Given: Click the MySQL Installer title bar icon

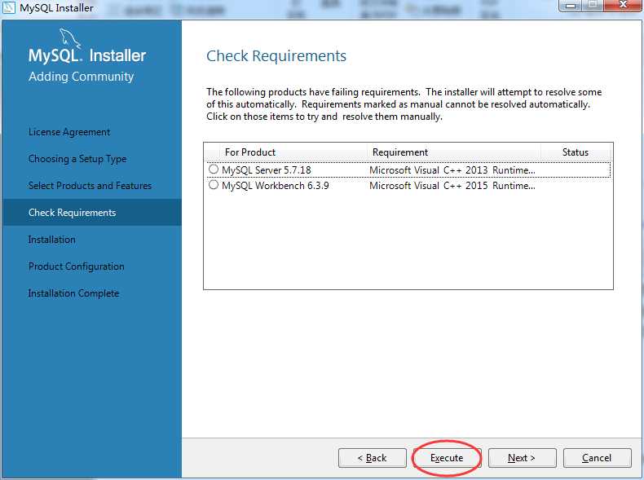Looking at the screenshot, I should 9,8.
